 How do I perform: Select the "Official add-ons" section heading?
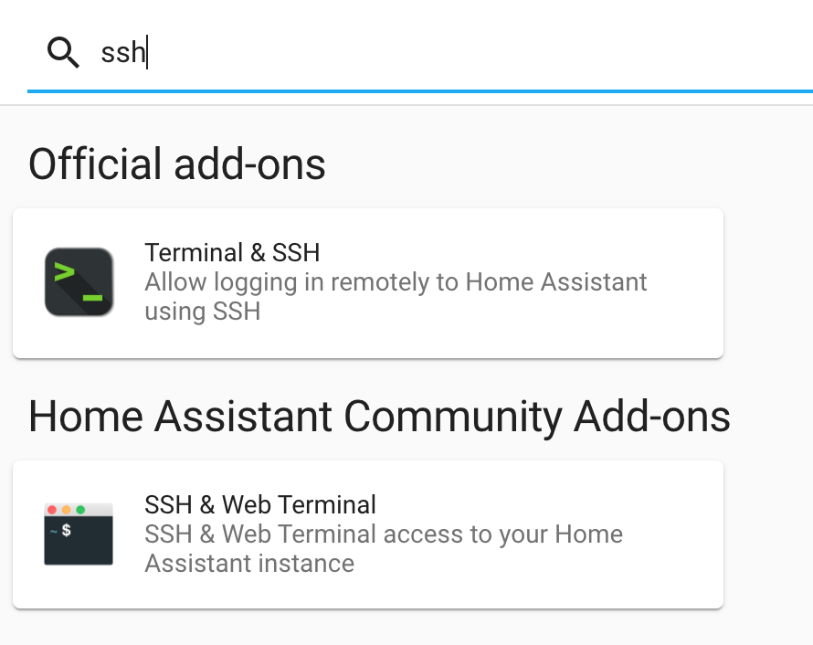[177, 164]
